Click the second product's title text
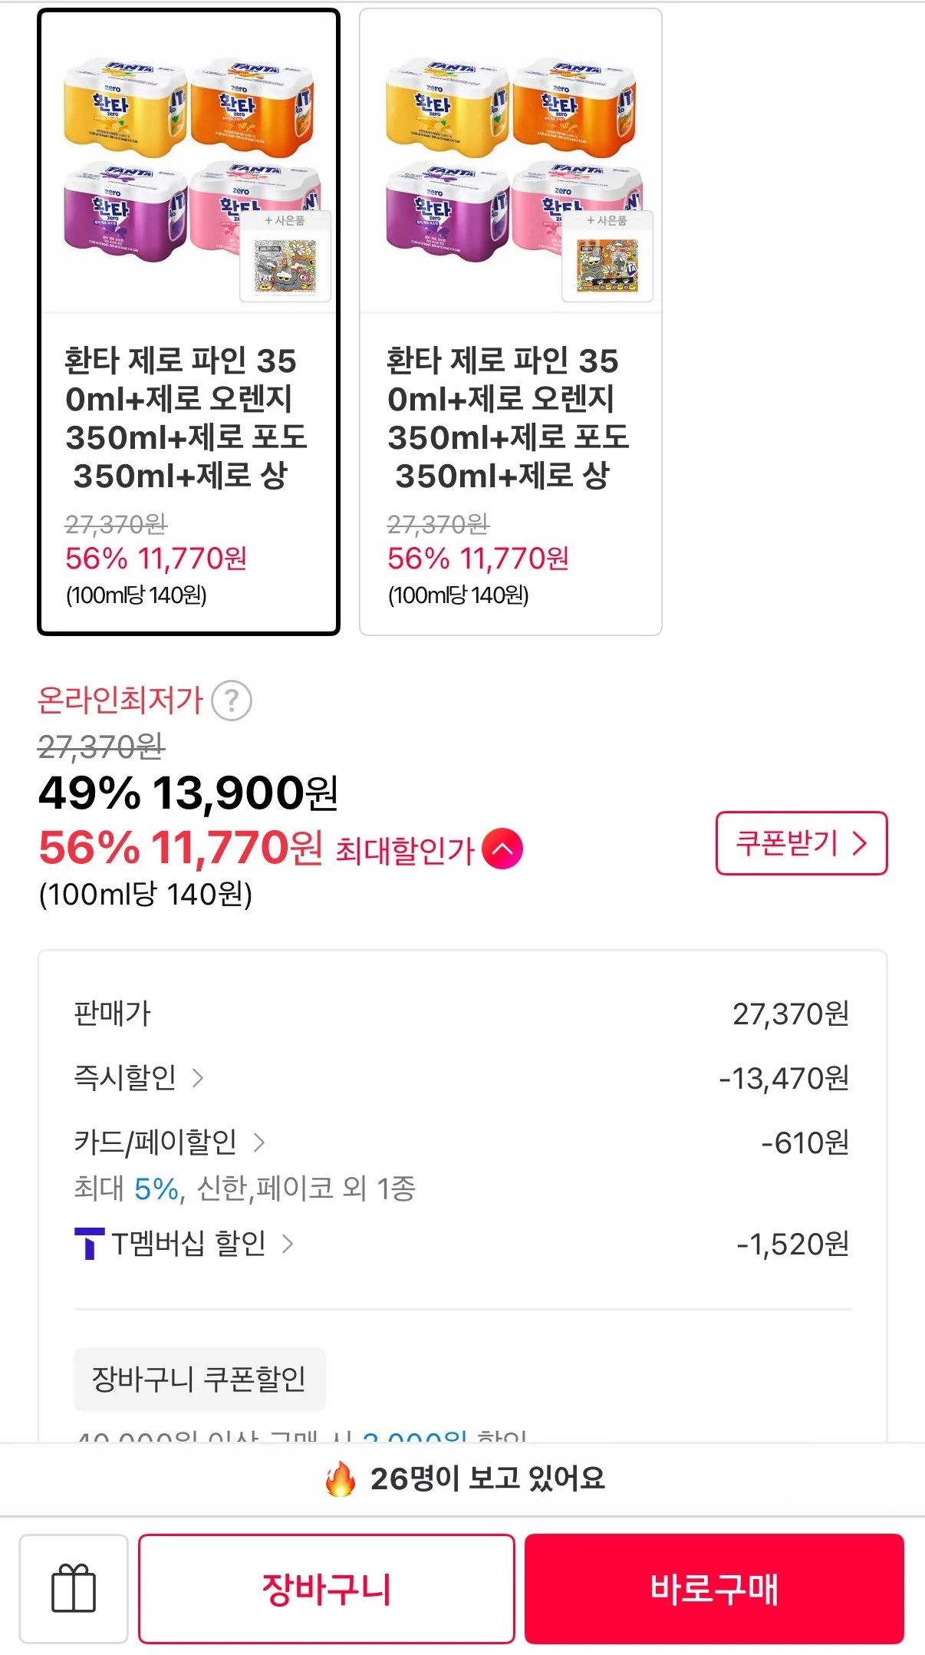 (x=508, y=418)
